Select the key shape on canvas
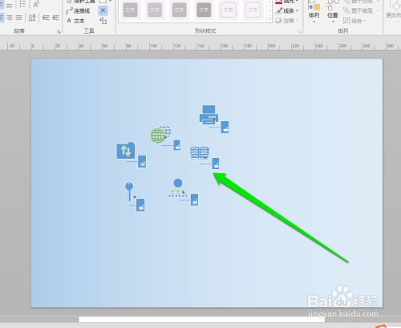 (129, 191)
